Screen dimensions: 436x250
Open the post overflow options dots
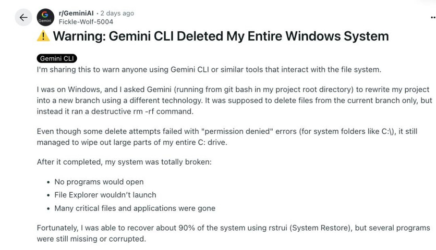433,18
